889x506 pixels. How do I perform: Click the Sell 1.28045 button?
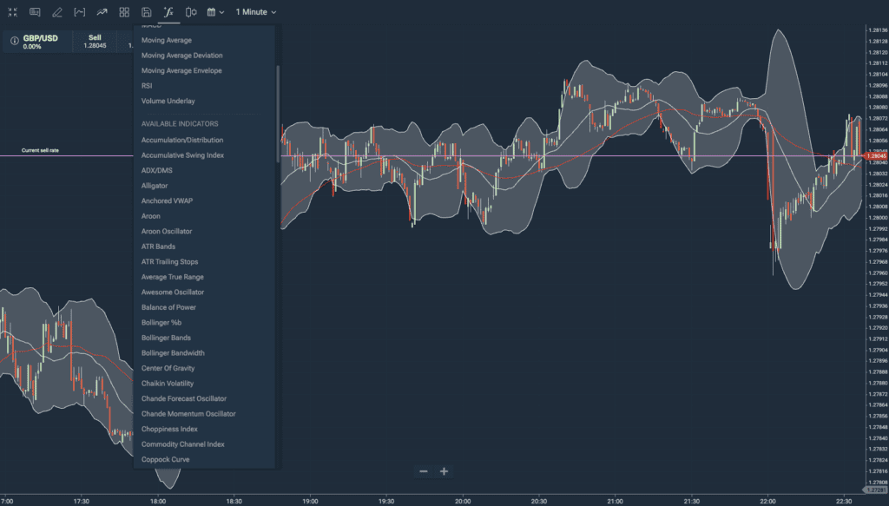(x=95, y=42)
